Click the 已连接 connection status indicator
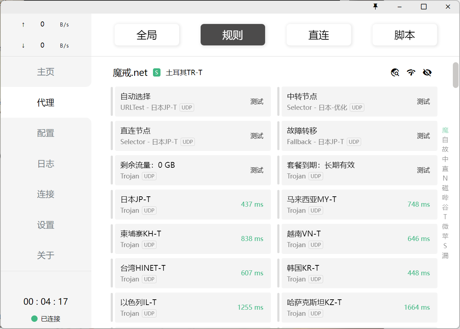 pos(46,319)
